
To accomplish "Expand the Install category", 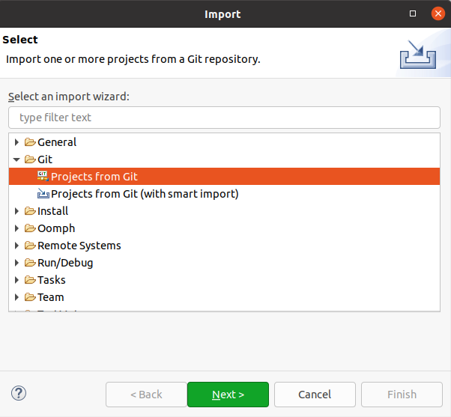I will (17, 211).
